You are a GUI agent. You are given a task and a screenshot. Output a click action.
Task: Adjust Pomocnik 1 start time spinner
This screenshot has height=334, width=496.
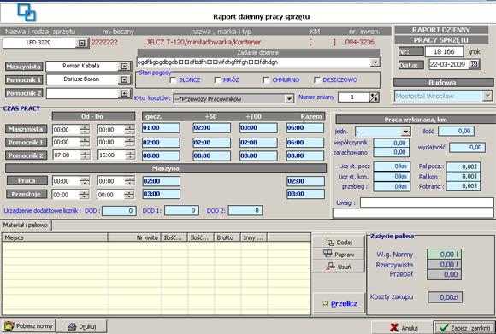[x=84, y=142]
